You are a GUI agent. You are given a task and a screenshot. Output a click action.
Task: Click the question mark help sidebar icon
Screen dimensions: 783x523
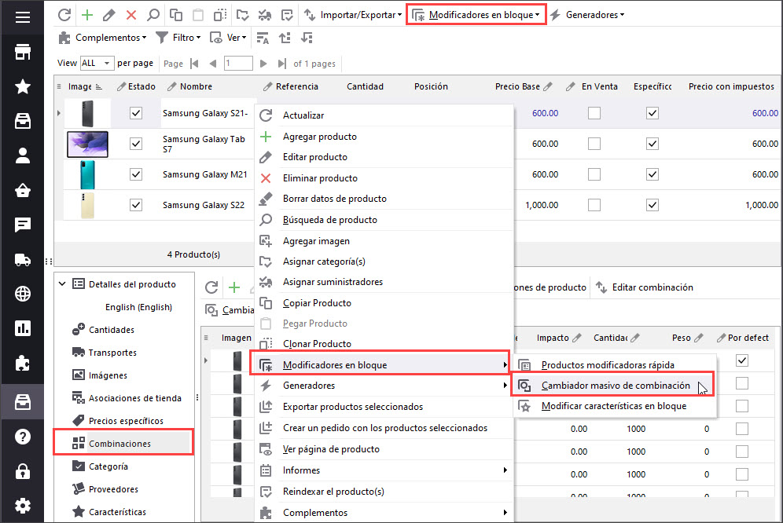click(23, 437)
